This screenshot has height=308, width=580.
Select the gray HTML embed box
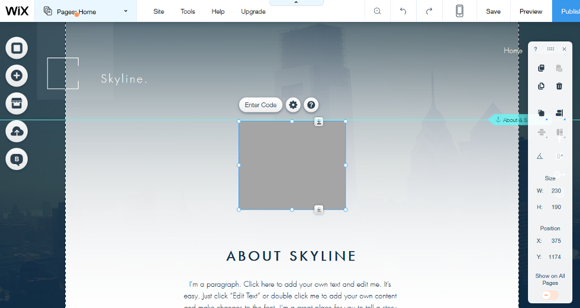292,165
